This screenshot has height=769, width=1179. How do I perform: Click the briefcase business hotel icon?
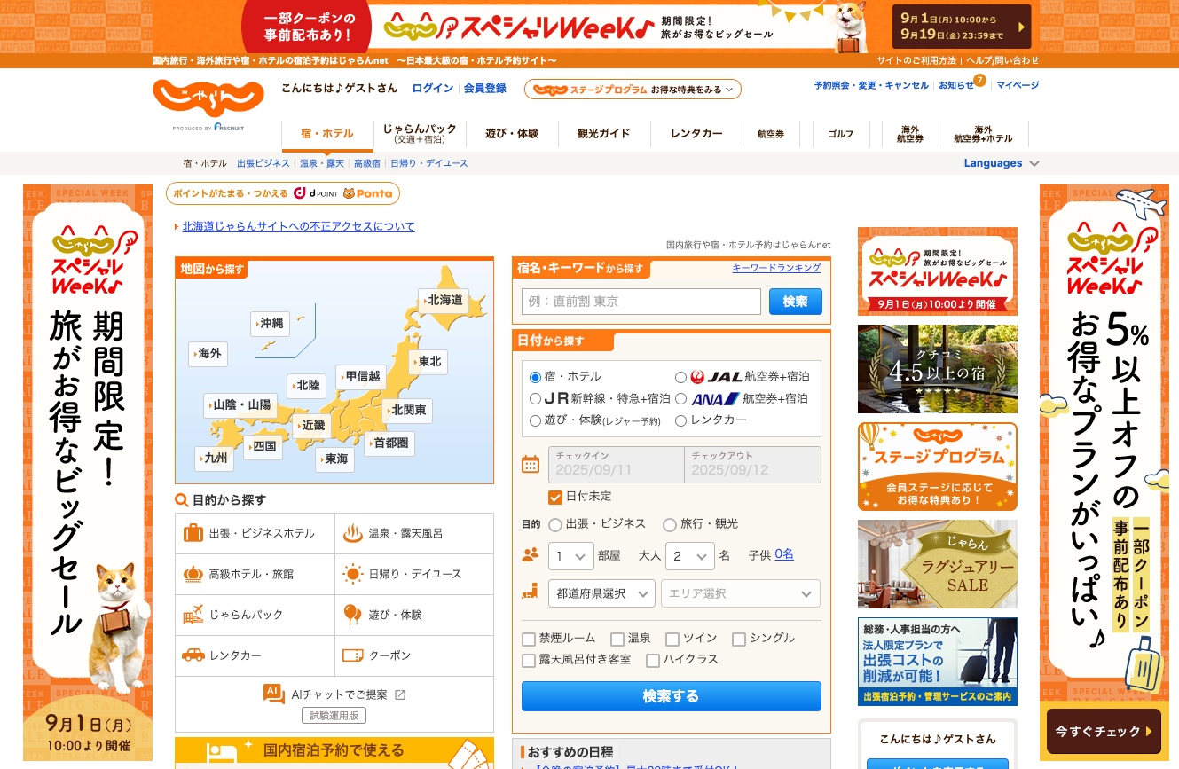point(193,533)
